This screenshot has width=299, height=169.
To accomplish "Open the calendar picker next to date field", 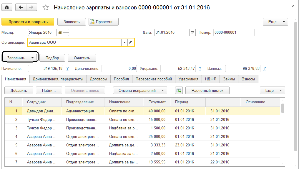I will pos(193,33).
